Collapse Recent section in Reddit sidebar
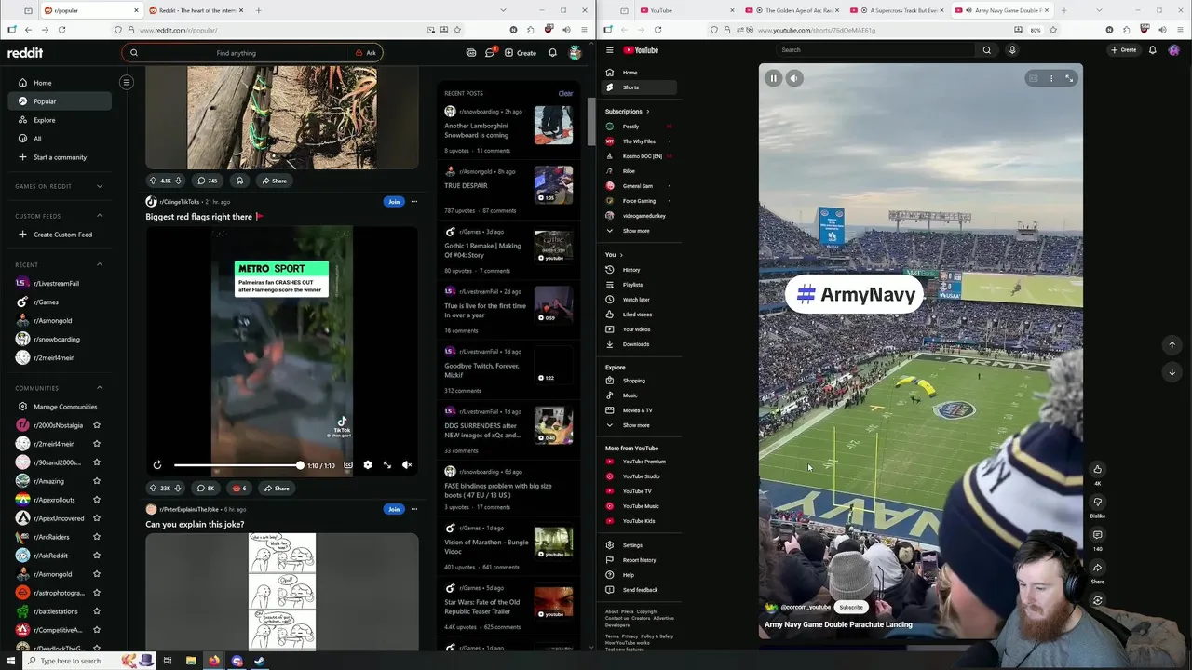Screen dimensions: 1192x670 [100, 264]
